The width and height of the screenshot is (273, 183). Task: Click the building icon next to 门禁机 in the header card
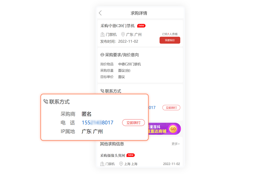coord(102,34)
